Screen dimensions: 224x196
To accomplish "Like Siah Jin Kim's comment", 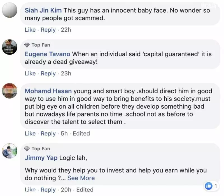I will tap(30, 30).
